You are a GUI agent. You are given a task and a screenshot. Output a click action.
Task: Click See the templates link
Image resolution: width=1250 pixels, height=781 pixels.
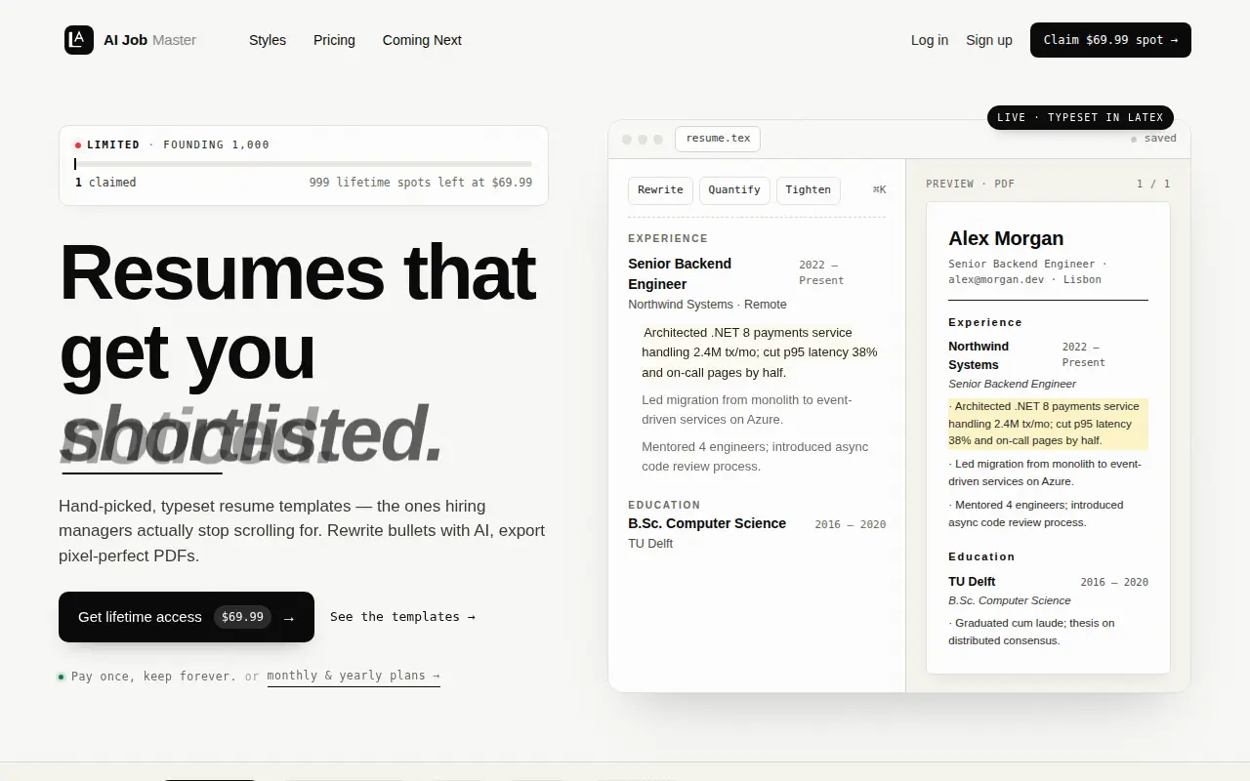point(402,617)
